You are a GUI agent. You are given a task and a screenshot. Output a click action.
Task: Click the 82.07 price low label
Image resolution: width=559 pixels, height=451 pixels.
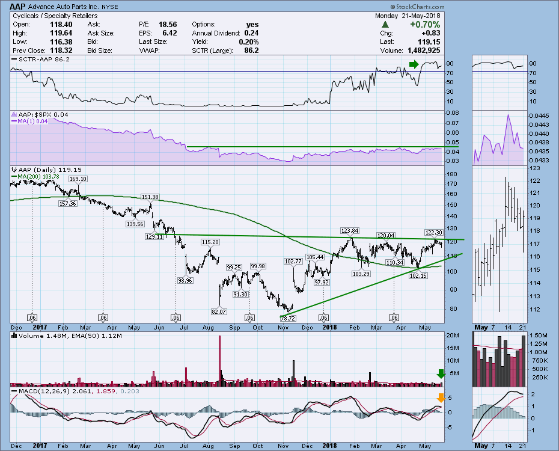pos(219,311)
